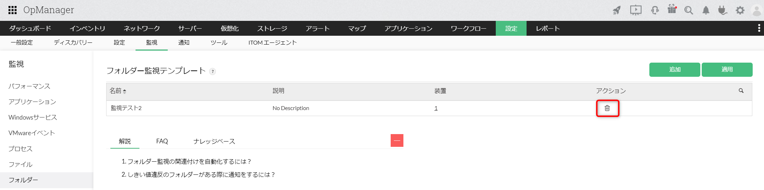Open the plug integrations icon
This screenshot has height=190, width=764.
(722, 10)
